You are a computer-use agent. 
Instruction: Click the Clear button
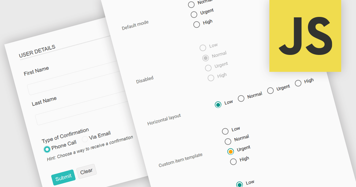[86, 171]
